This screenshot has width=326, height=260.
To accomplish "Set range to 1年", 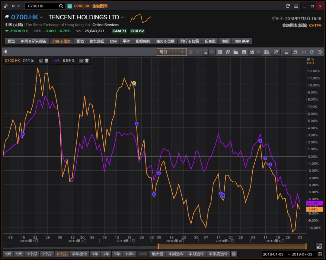I will tap(95, 254).
